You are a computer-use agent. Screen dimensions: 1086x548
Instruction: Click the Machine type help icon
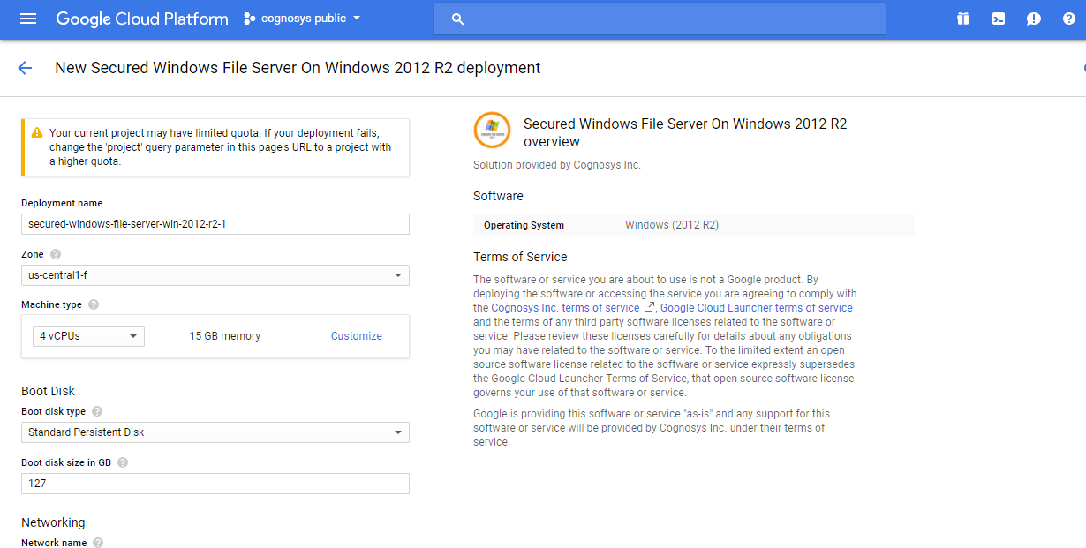(94, 304)
